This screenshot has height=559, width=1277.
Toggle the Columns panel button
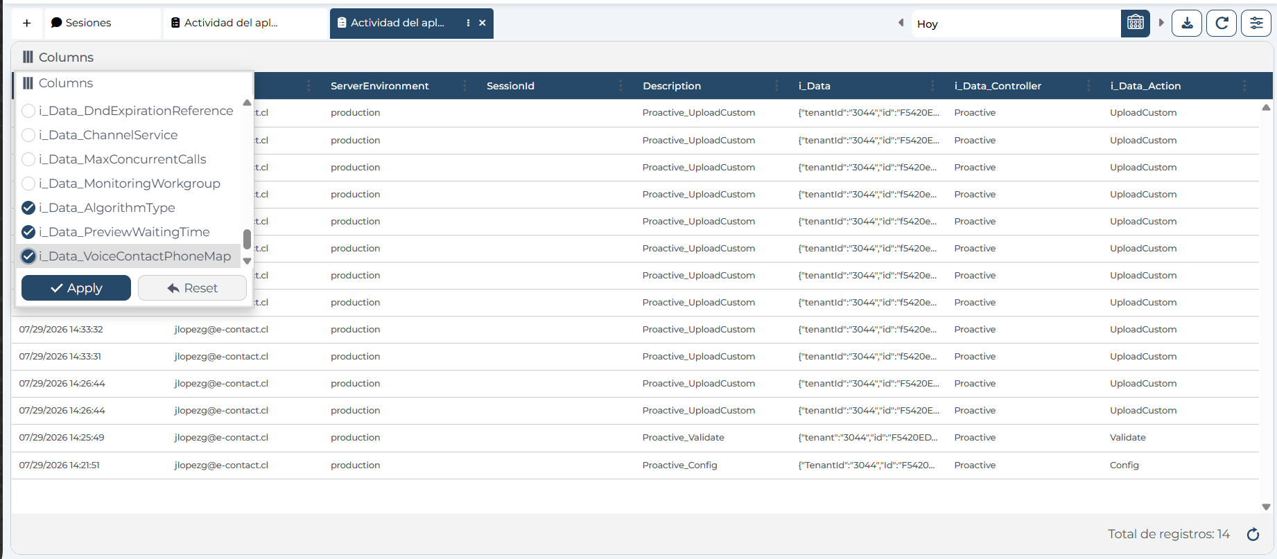(x=58, y=57)
